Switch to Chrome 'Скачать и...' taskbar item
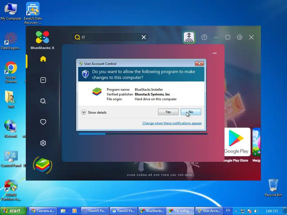Viewport: 287px width, 215px height. [43, 211]
